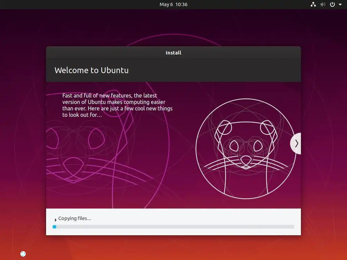Screen dimensions: 347x260
Task: Open the power icon in top bar
Action: [x=332, y=4]
